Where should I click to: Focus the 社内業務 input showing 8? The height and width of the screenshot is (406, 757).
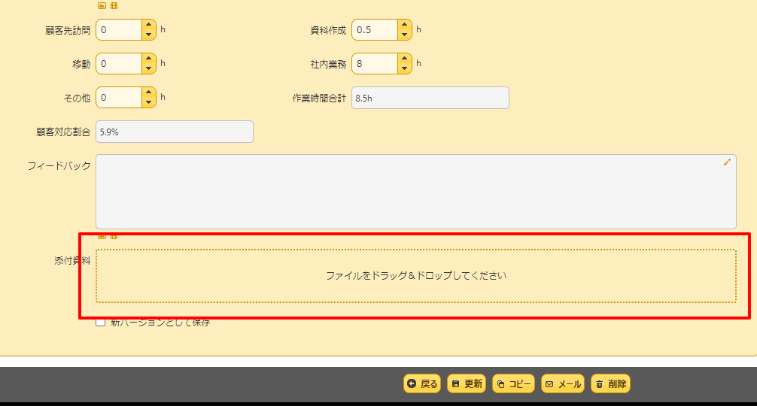[375, 64]
